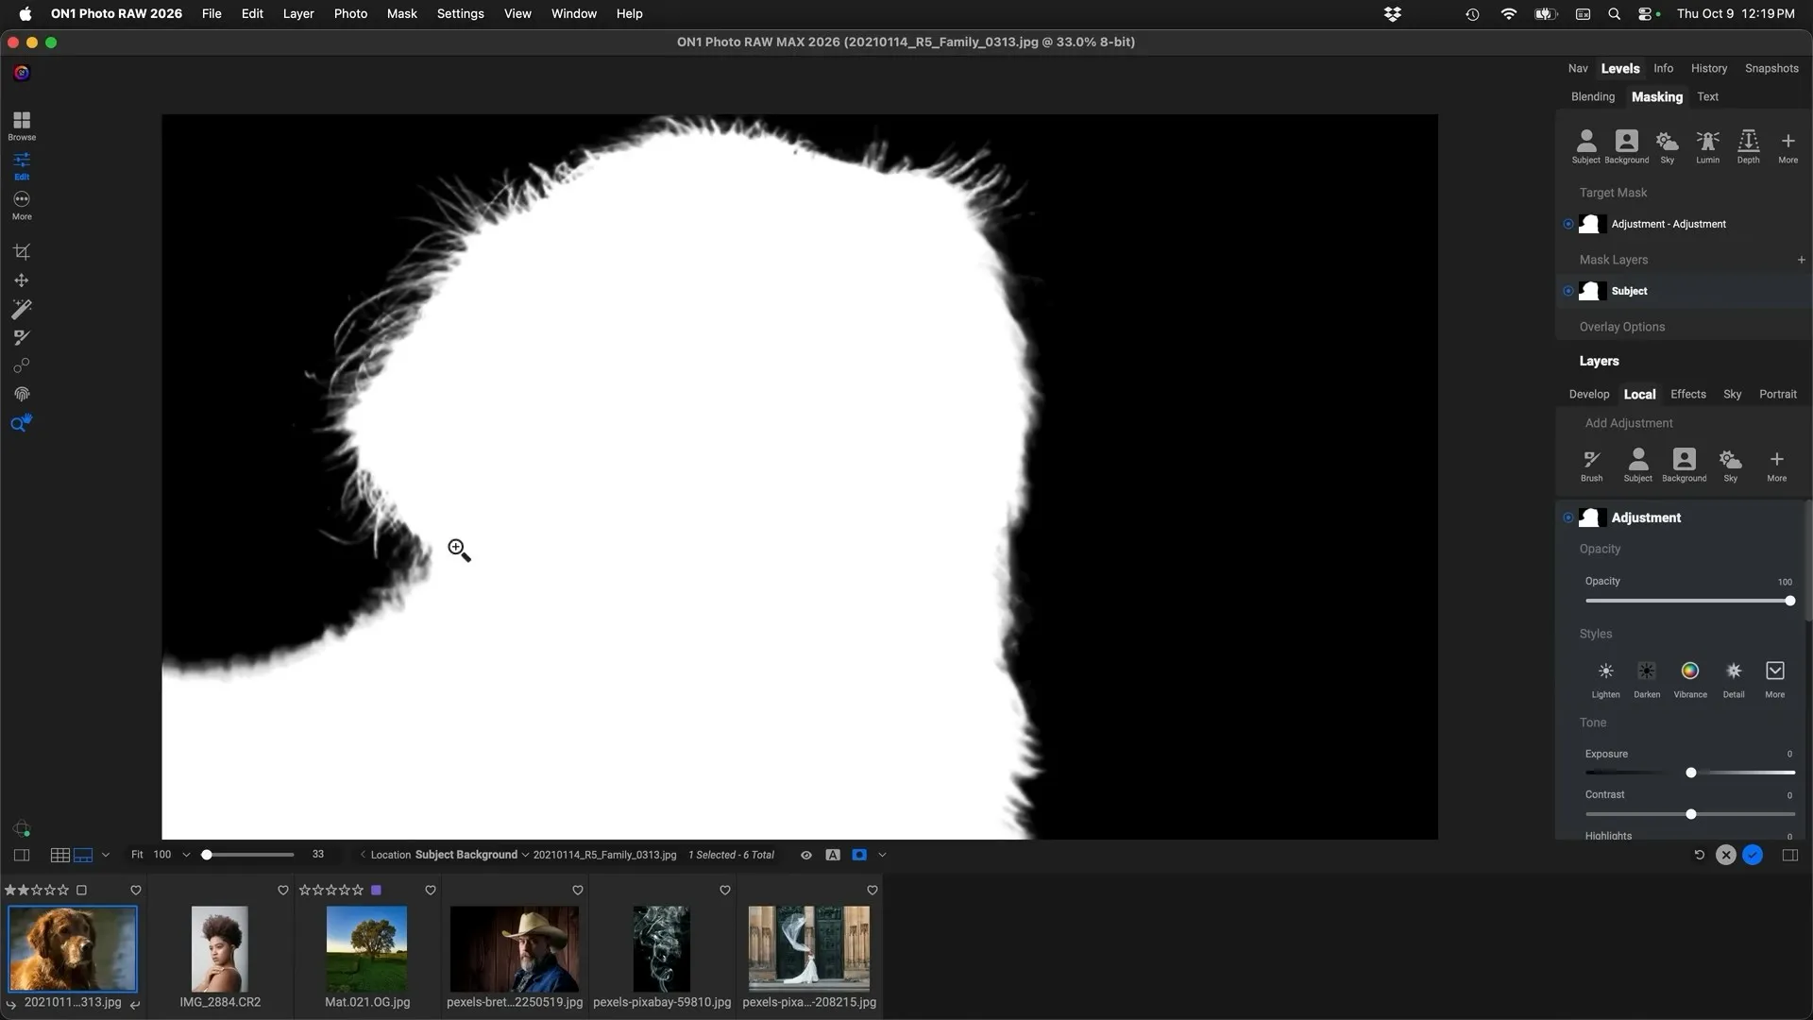Switch to the History tab
This screenshot has height=1020, width=1813.
pyautogui.click(x=1709, y=68)
